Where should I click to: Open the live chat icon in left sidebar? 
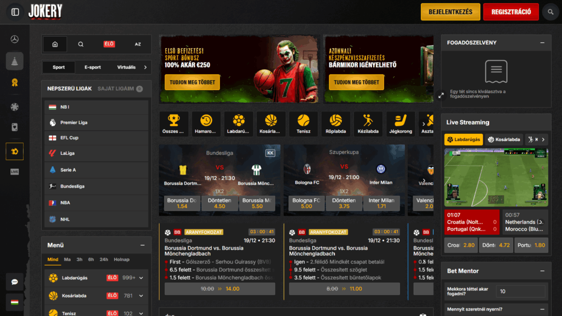point(14,282)
